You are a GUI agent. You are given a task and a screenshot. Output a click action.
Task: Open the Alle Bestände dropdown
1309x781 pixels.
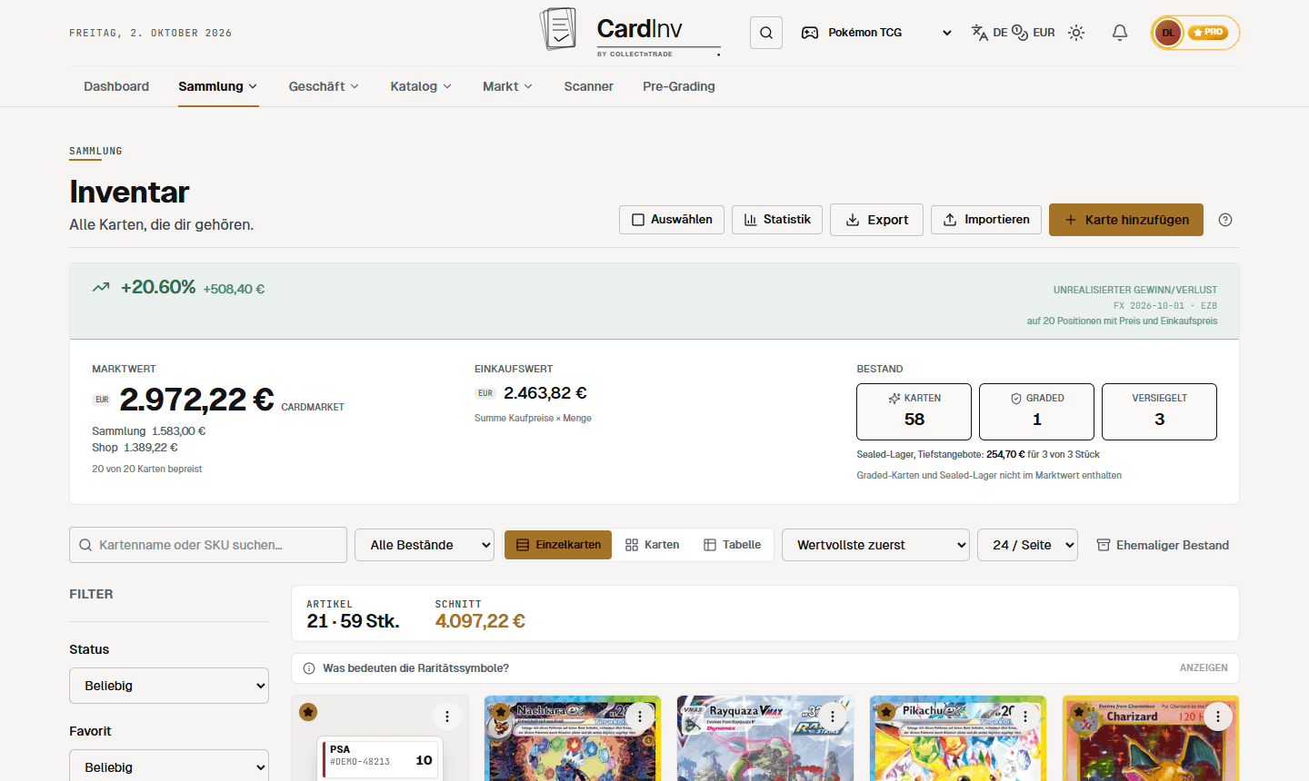tap(425, 545)
